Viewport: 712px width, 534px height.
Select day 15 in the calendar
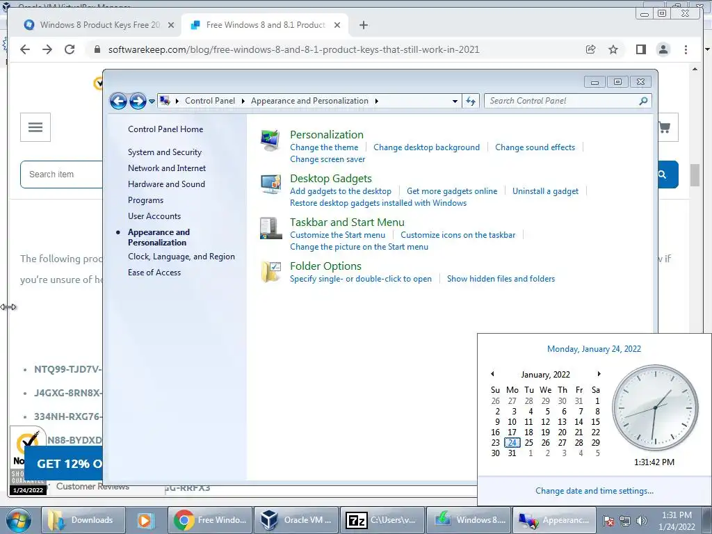tap(595, 422)
